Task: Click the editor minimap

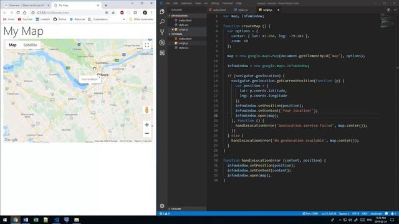Action: click(387, 21)
